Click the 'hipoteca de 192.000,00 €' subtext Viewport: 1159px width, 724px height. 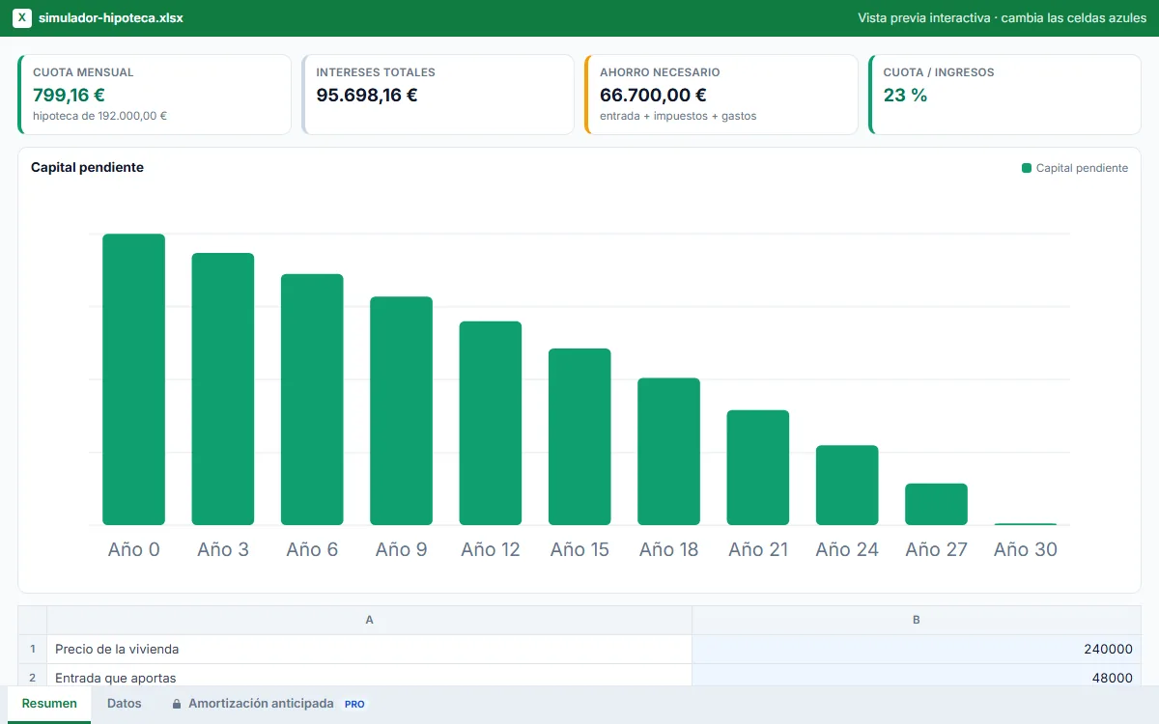(100, 116)
